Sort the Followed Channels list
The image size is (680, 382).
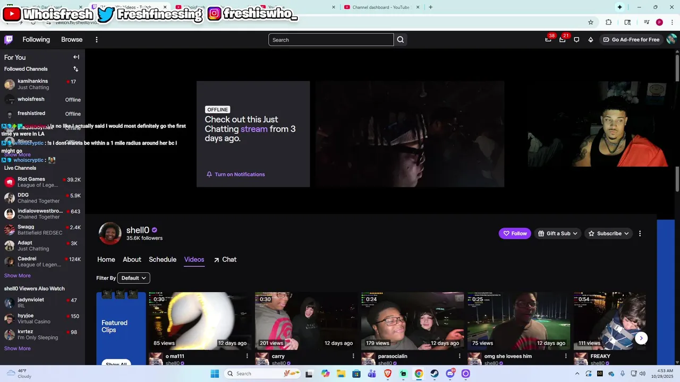pos(75,69)
